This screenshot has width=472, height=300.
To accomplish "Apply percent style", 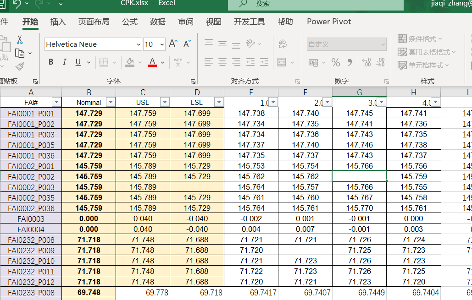I will pyautogui.click(x=336, y=63).
